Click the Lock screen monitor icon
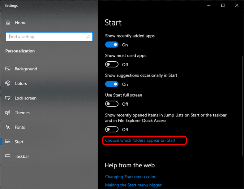Screen dimensions: 244x189 8,98
